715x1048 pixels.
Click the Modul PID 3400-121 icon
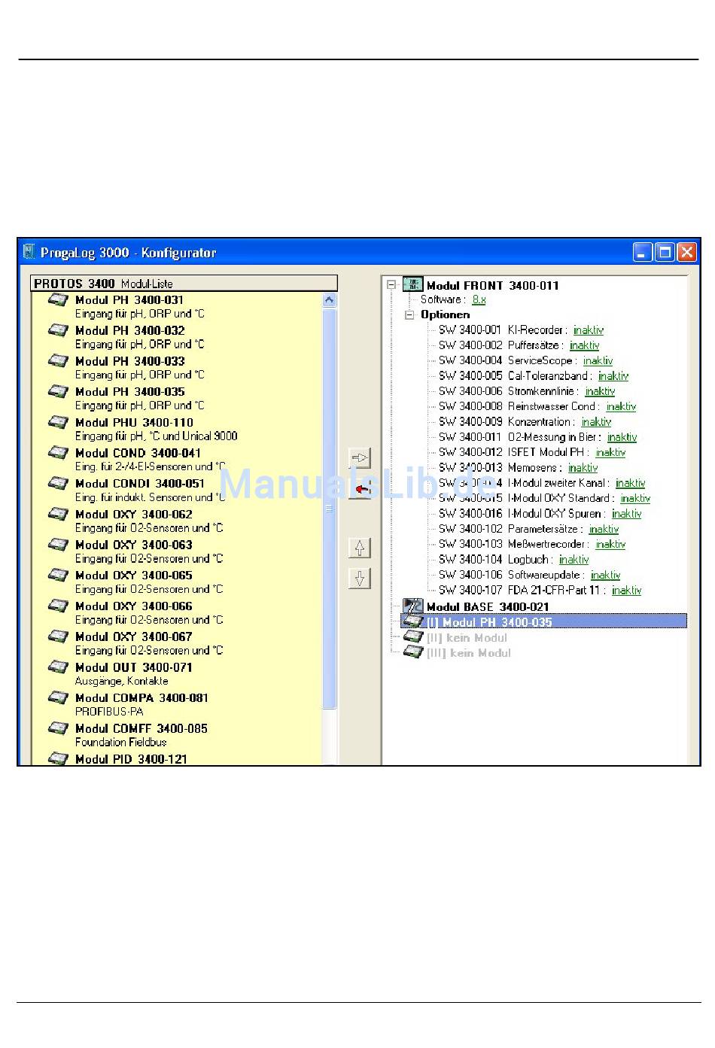coord(59,759)
